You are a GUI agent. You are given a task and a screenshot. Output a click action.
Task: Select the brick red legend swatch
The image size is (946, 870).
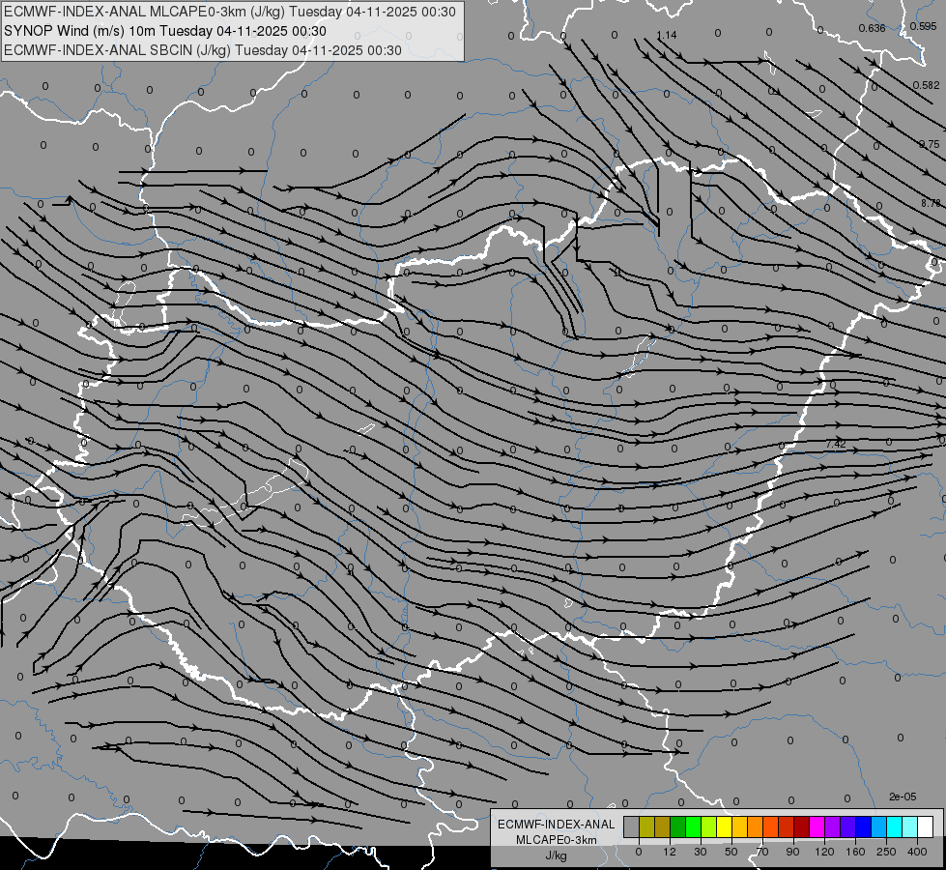click(x=787, y=827)
